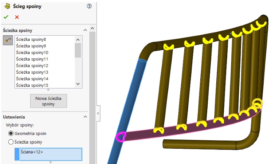275x164 pixels.
Task: Click the weld path list resize handle
Action: [48, 90]
